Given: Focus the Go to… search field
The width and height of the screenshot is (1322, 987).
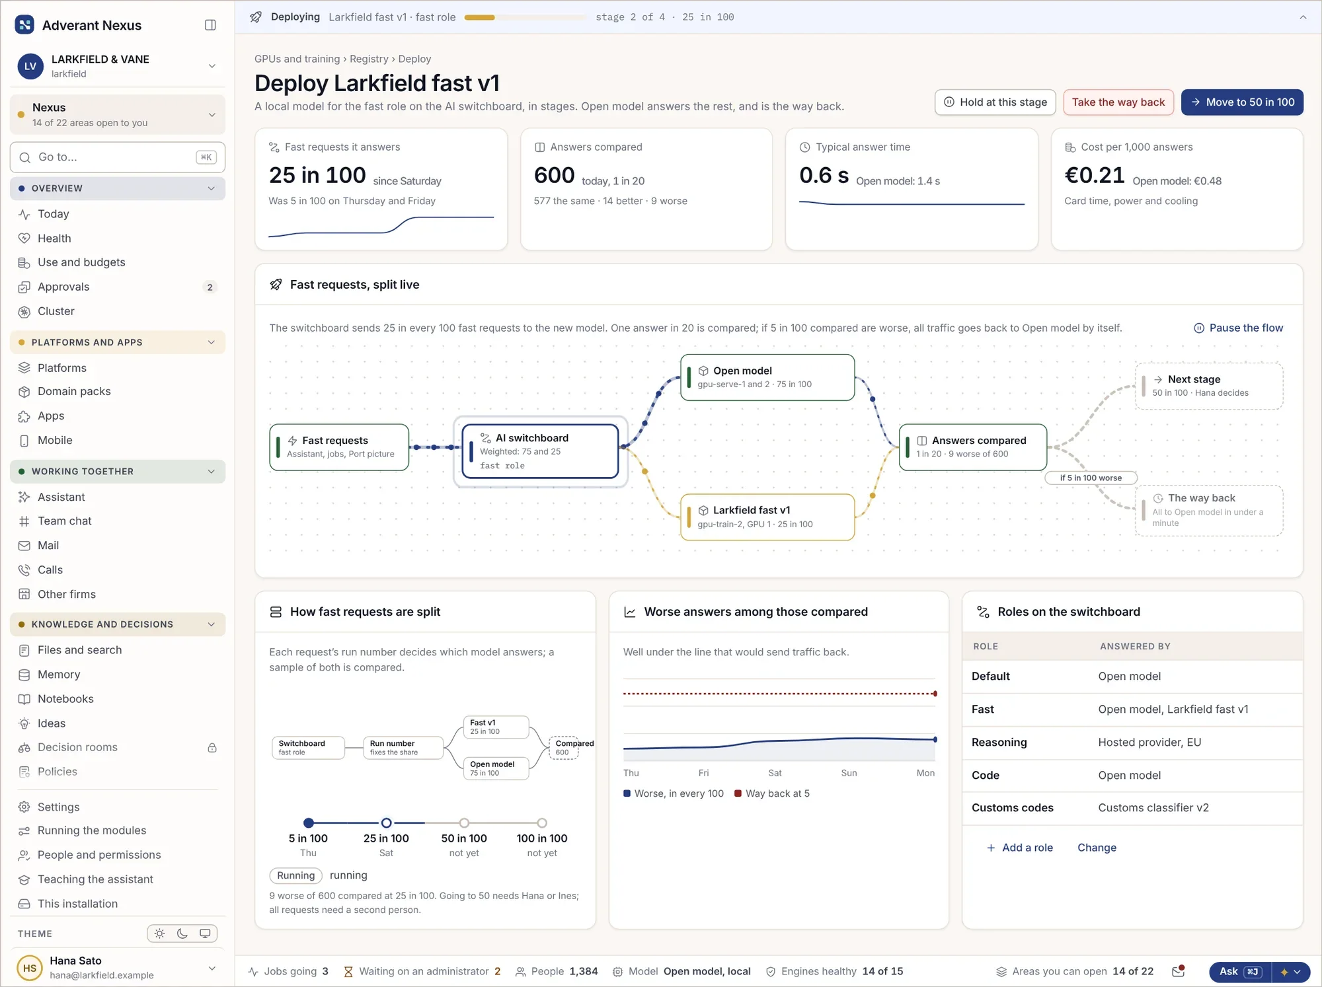Looking at the screenshot, I should tap(118, 157).
